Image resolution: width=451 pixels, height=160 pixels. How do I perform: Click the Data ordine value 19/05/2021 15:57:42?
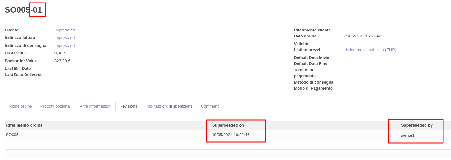tap(362, 36)
